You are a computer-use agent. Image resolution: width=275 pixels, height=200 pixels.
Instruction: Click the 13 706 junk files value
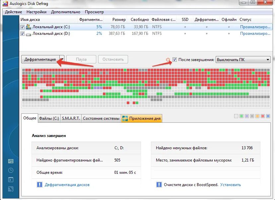click(247, 148)
